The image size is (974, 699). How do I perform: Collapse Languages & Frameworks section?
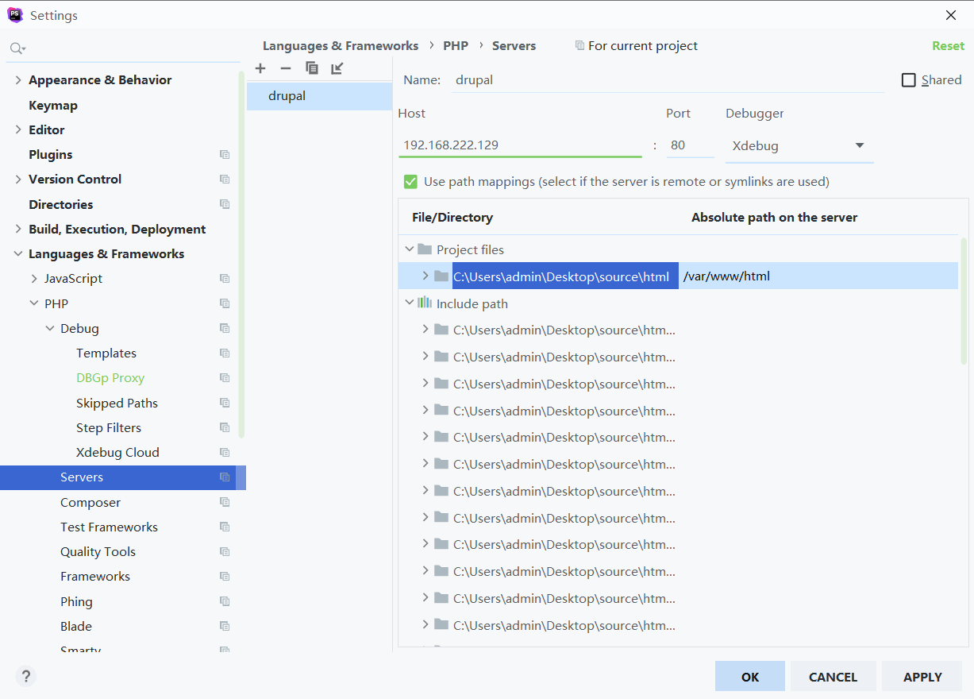(18, 254)
